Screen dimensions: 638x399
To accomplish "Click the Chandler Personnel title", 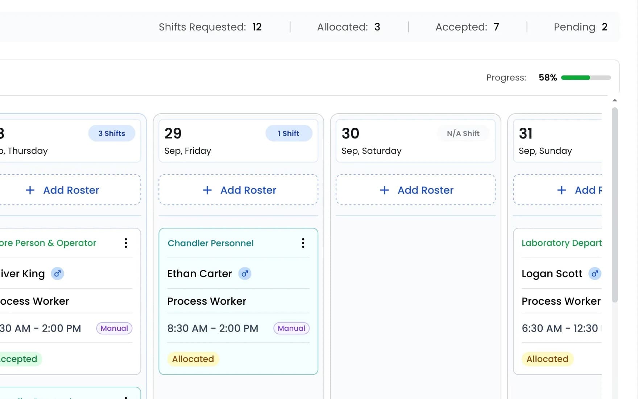I will [211, 243].
